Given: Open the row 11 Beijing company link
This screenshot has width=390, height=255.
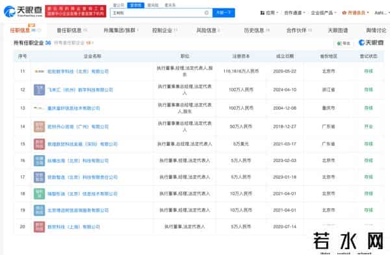Looking at the screenshot, I should coord(78,71).
